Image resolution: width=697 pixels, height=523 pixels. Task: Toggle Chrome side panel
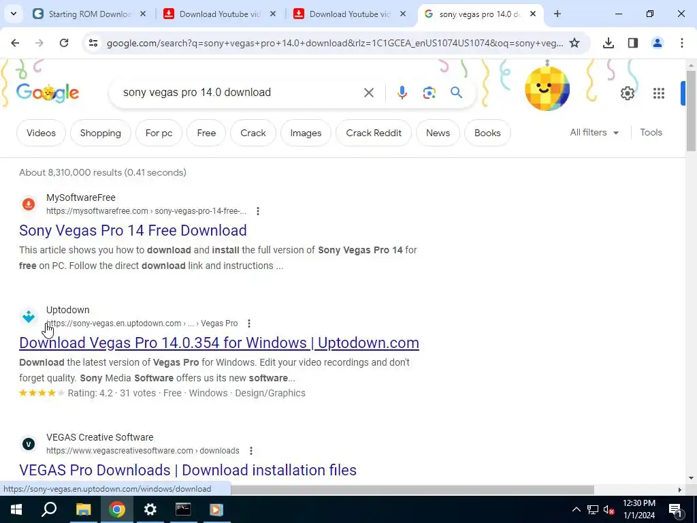click(633, 43)
